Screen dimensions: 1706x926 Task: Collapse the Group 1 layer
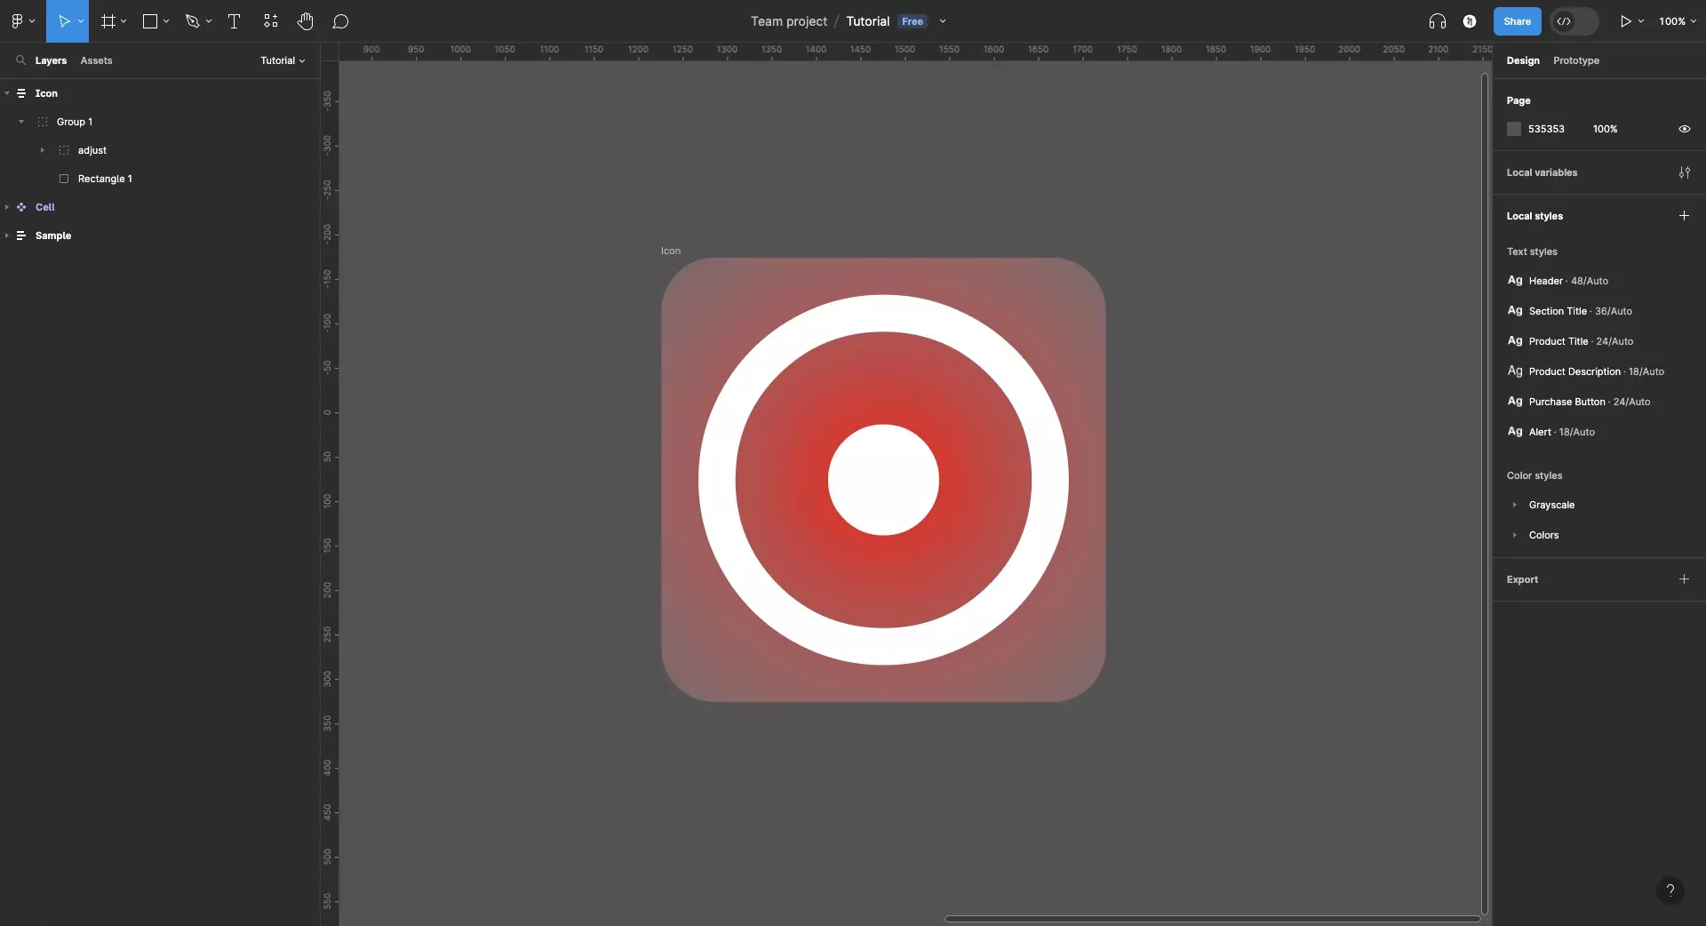pos(21,122)
